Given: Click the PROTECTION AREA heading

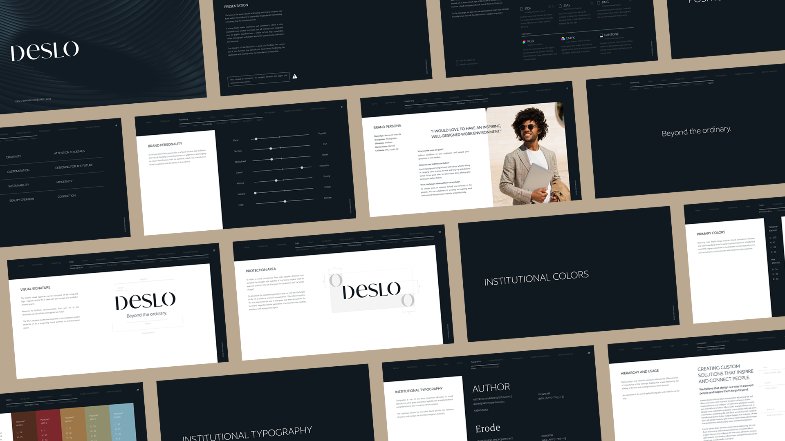Looking at the screenshot, I should pos(261,270).
